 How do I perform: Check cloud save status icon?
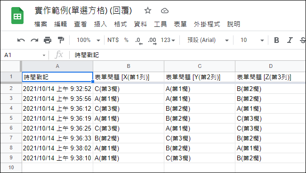pos(164,11)
